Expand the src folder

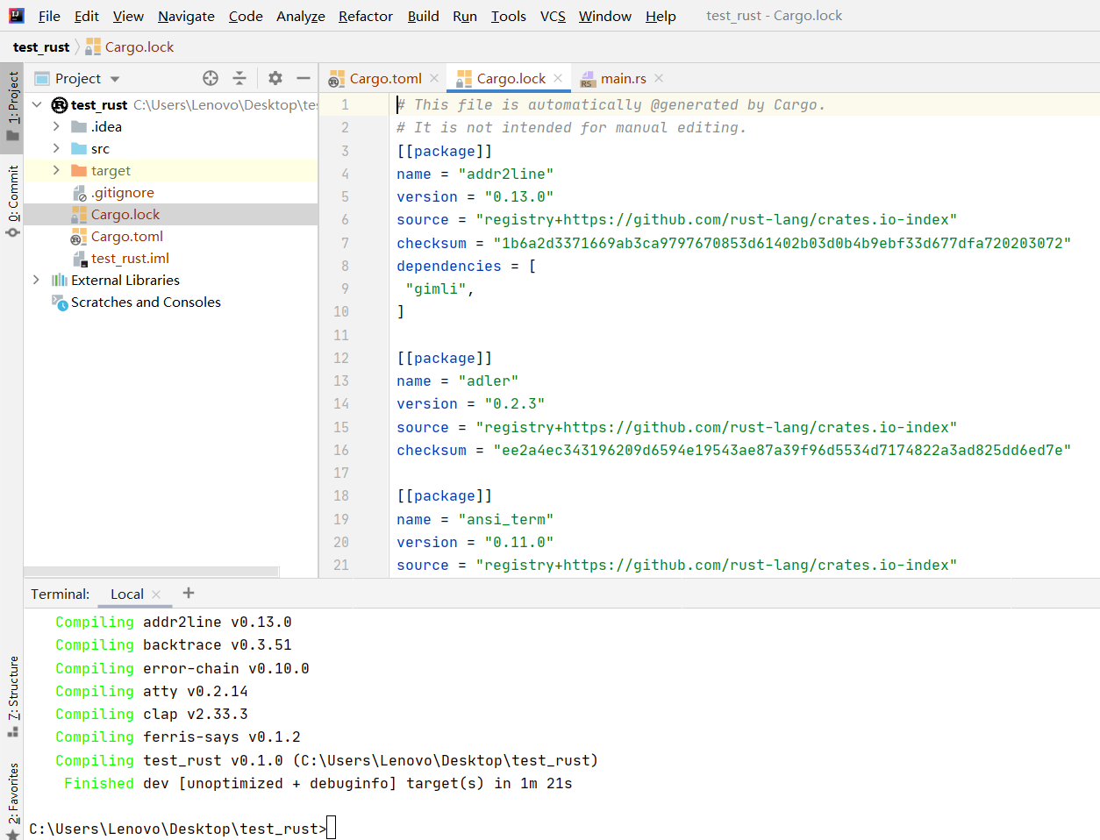click(56, 148)
